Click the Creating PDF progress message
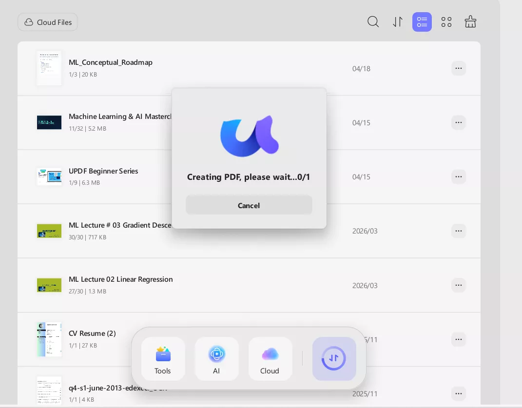522x408 pixels. [249, 177]
